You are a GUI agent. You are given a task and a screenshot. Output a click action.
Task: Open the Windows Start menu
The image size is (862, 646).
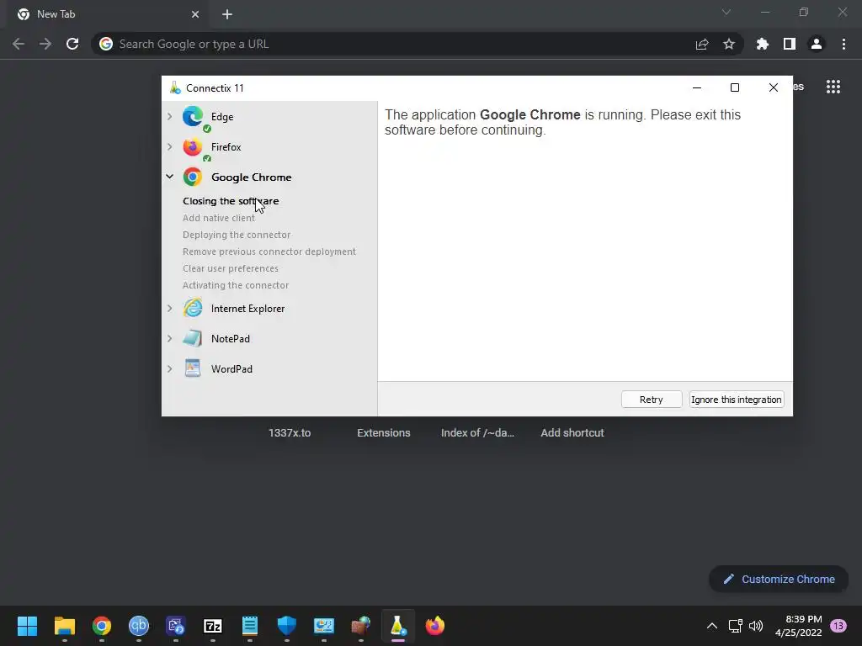pyautogui.click(x=28, y=626)
